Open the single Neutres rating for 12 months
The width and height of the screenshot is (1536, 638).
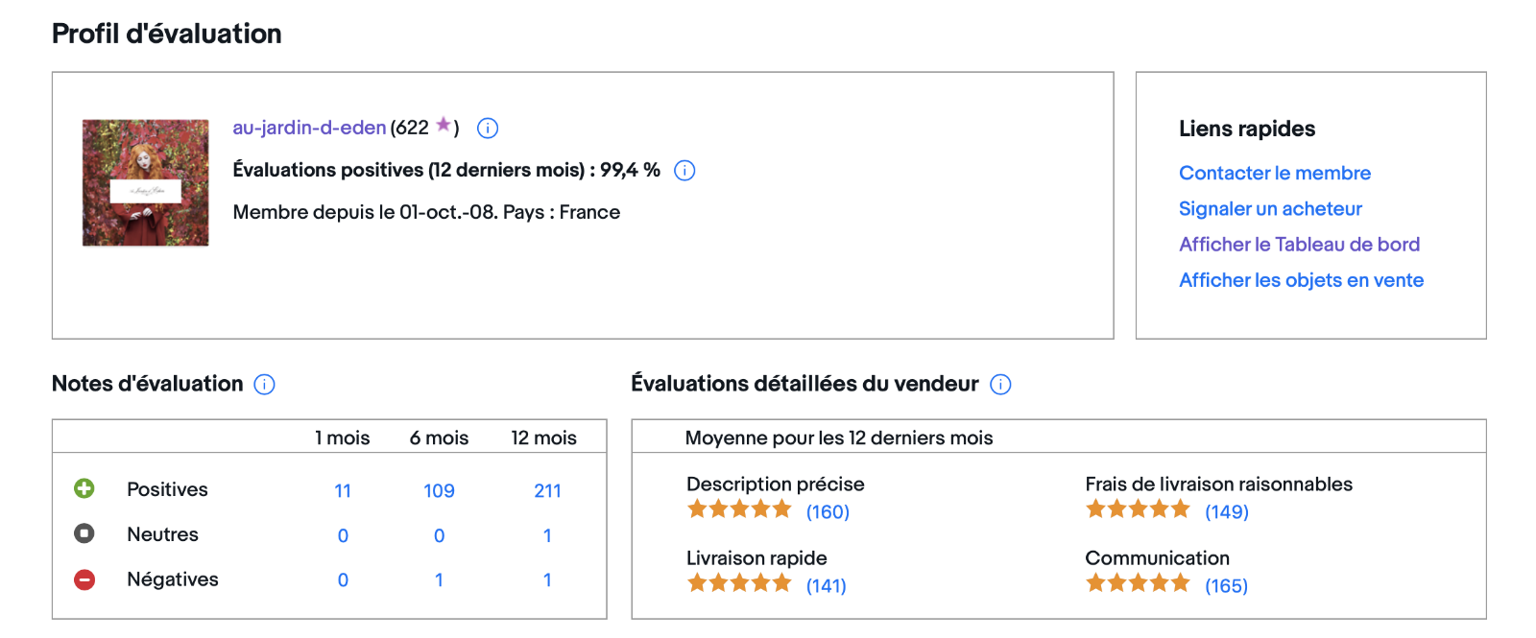tap(547, 535)
